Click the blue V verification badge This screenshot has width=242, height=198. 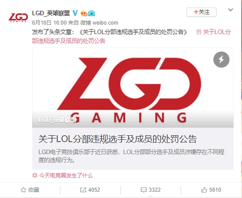[75, 13]
